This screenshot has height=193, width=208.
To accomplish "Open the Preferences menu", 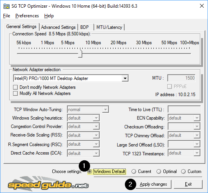I will [x=27, y=16].
